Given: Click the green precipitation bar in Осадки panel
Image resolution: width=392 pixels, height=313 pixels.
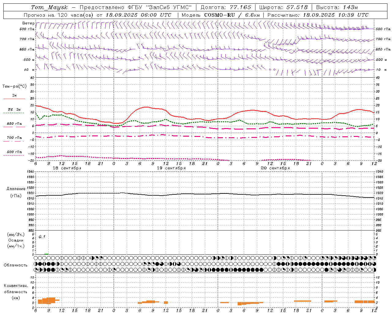Looking at the screenshot, I should (46, 254).
